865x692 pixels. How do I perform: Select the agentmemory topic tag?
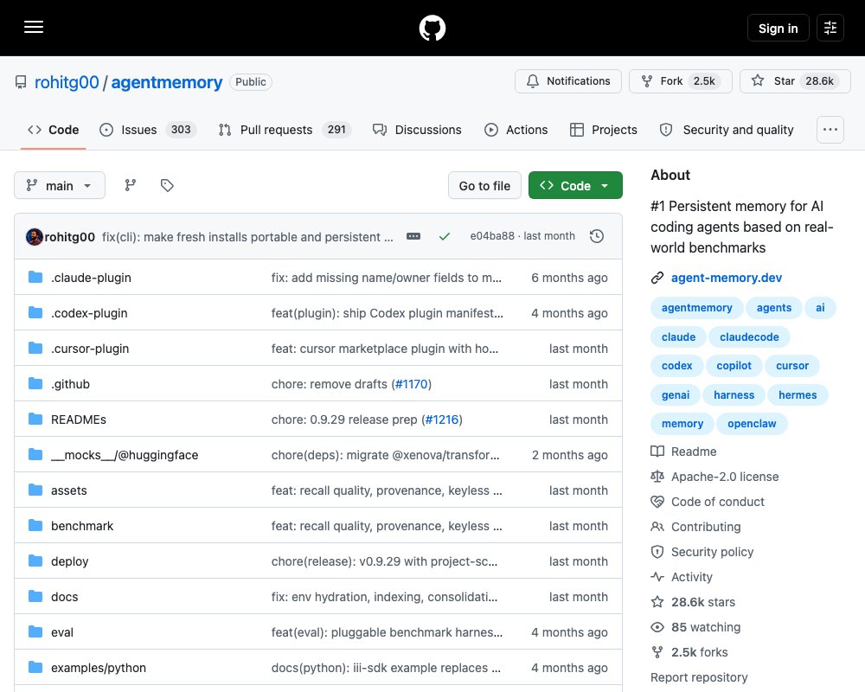696,308
